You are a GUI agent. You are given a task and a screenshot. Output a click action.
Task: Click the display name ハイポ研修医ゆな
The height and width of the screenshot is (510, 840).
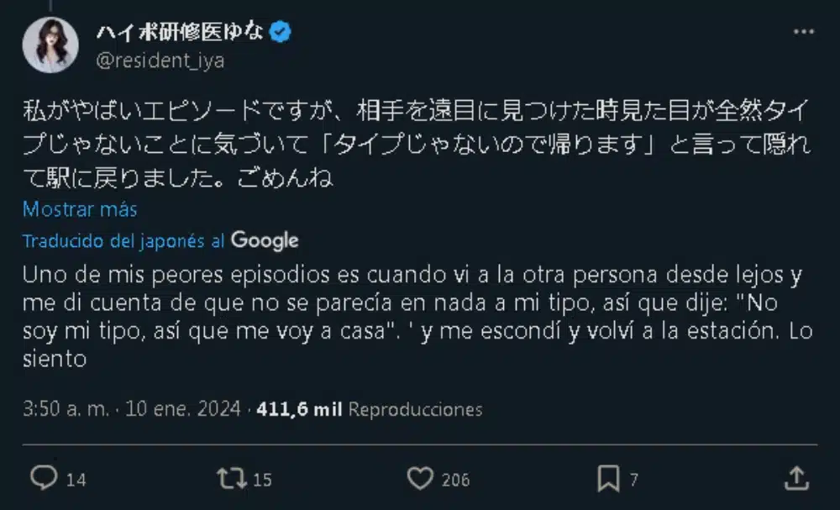tap(181, 34)
